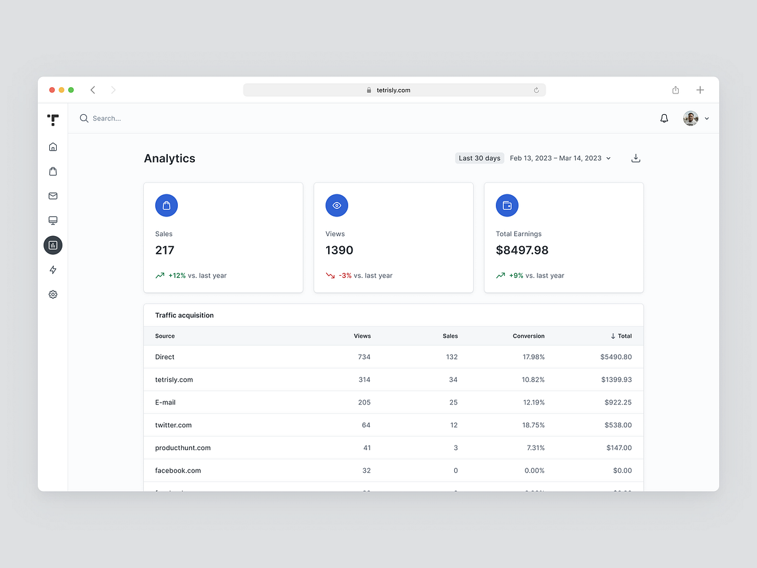Screen dimensions: 757x568
Task: Click the download icon next to date range
Action: (636, 158)
